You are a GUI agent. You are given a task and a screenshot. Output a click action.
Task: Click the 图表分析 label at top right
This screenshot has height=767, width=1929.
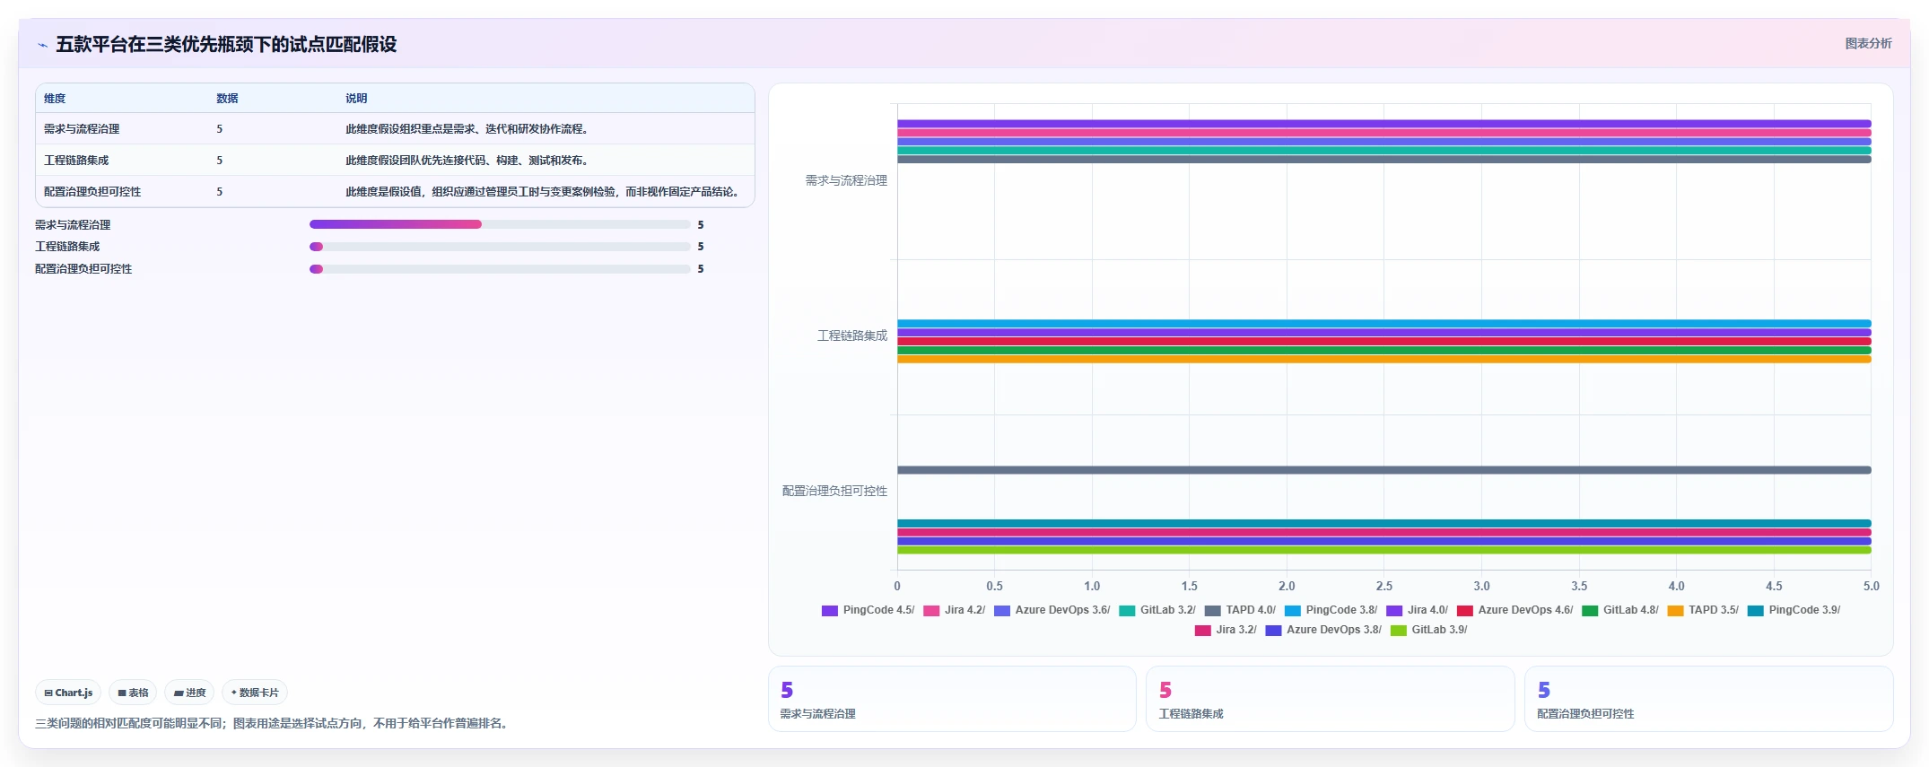pyautogui.click(x=1868, y=43)
